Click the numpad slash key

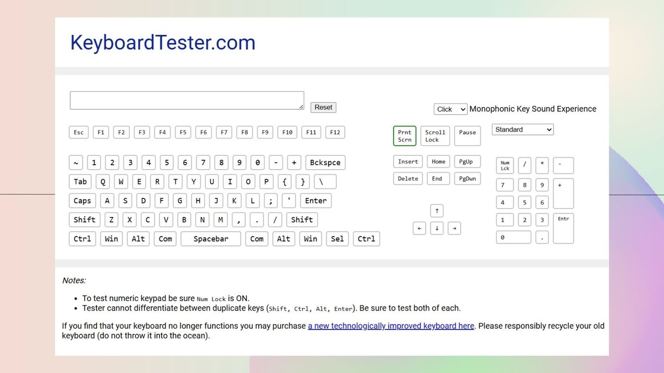[525, 166]
